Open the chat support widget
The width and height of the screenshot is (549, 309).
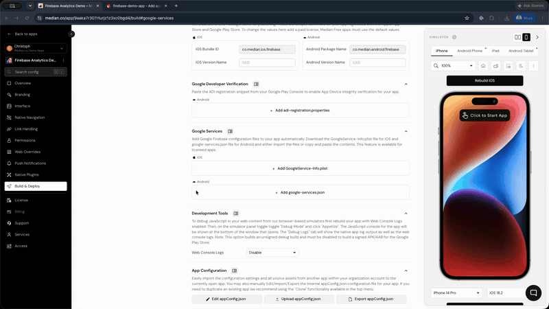tap(533, 293)
